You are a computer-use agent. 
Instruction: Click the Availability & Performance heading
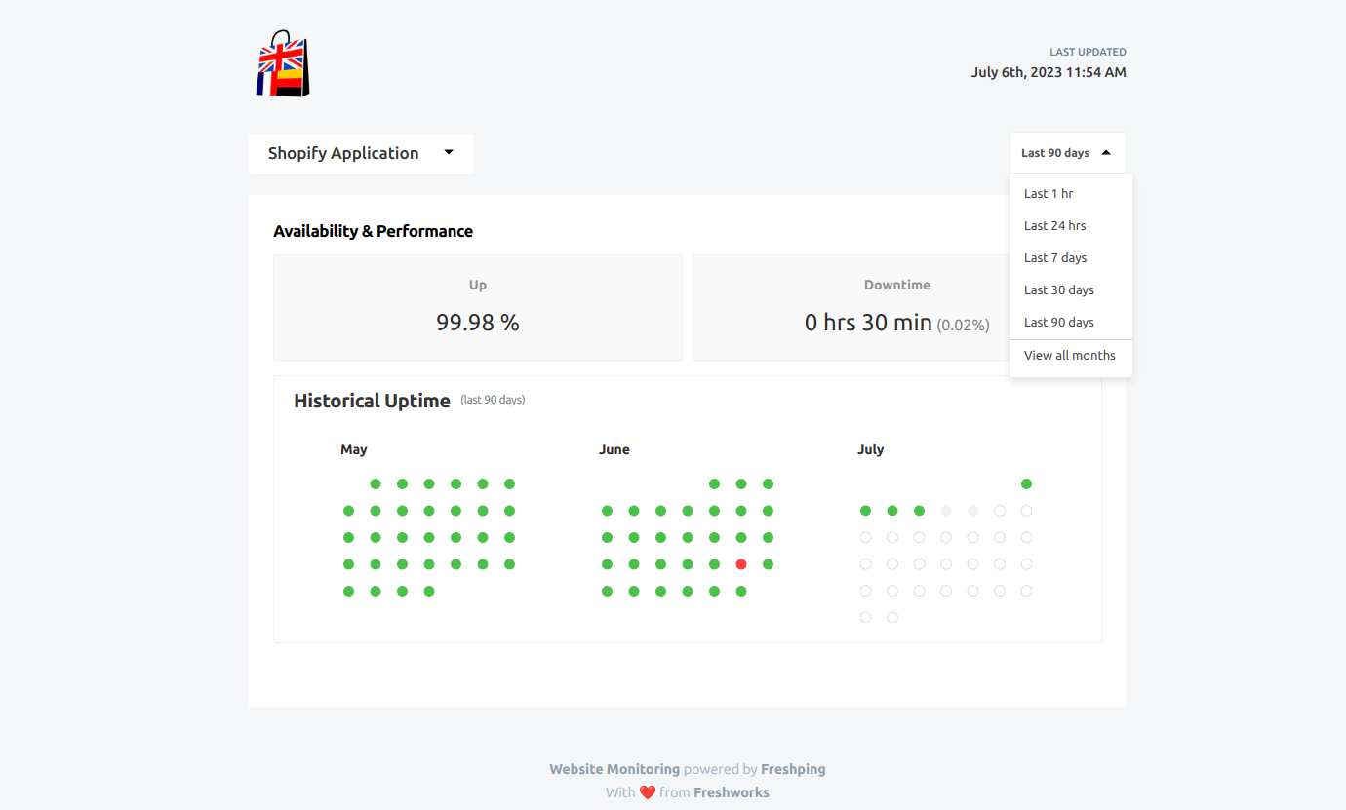pos(373,231)
